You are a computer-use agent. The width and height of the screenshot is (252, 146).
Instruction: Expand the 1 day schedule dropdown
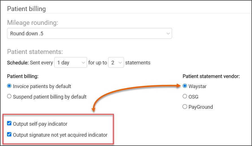pyautogui.click(x=71, y=62)
